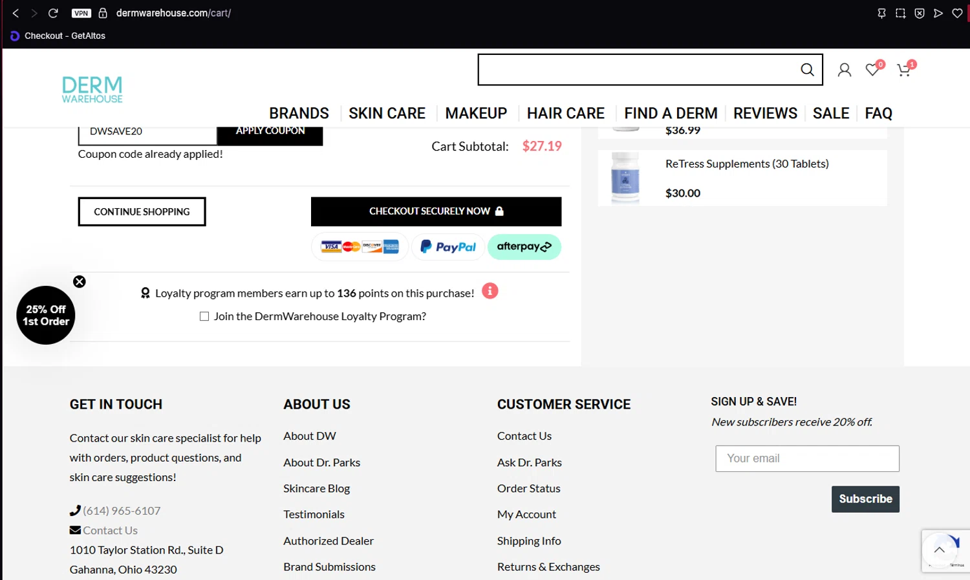
Task: Open the Shipping Info link
Action: tap(529, 541)
